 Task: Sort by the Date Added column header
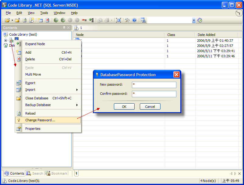click(x=217, y=35)
